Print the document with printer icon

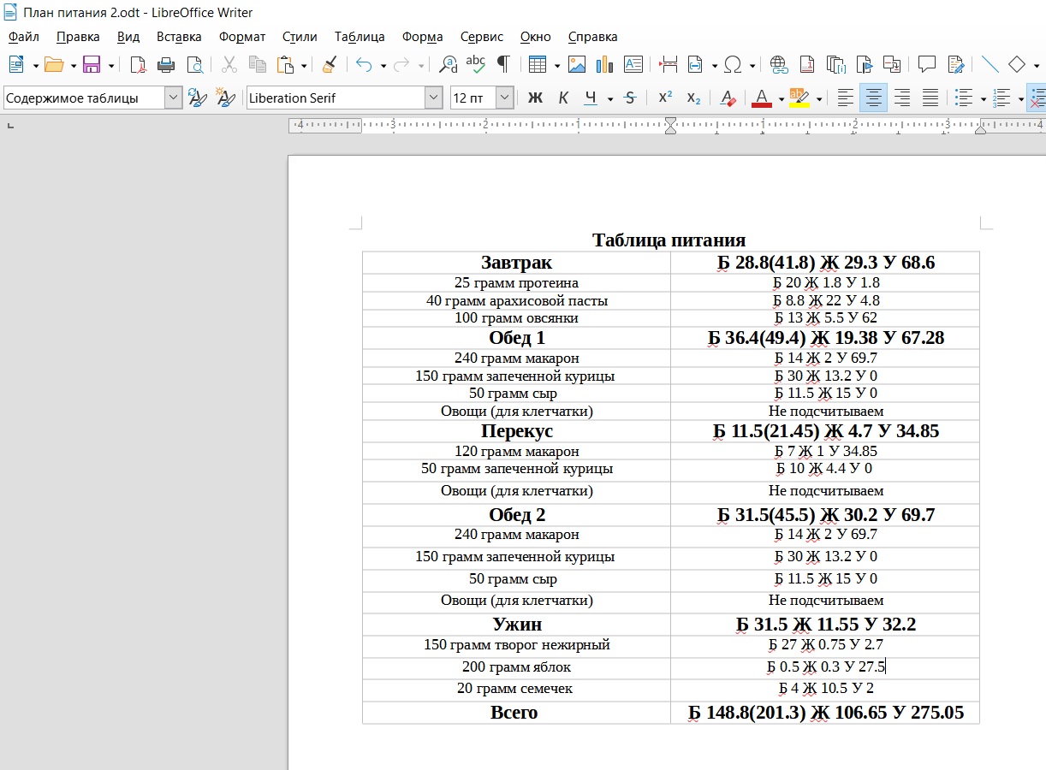[x=166, y=64]
